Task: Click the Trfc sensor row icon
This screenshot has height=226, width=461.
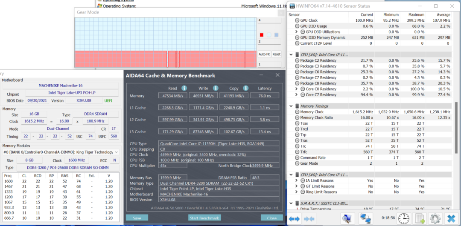Action: click(x=297, y=152)
